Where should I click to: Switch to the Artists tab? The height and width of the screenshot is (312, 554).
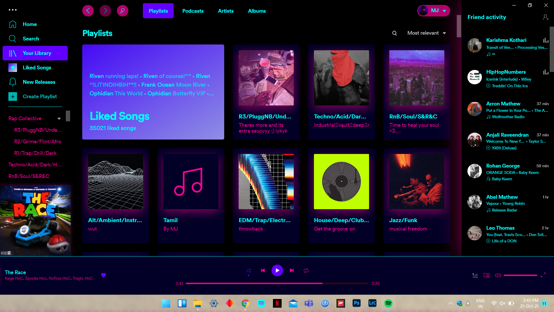(226, 11)
